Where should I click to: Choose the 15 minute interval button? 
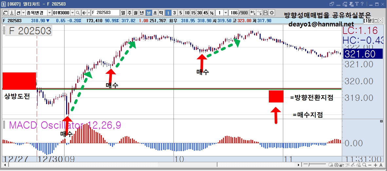[x=193, y=13]
